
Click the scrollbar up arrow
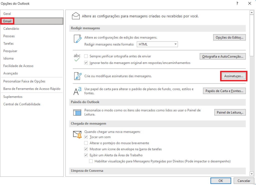click(252, 12)
